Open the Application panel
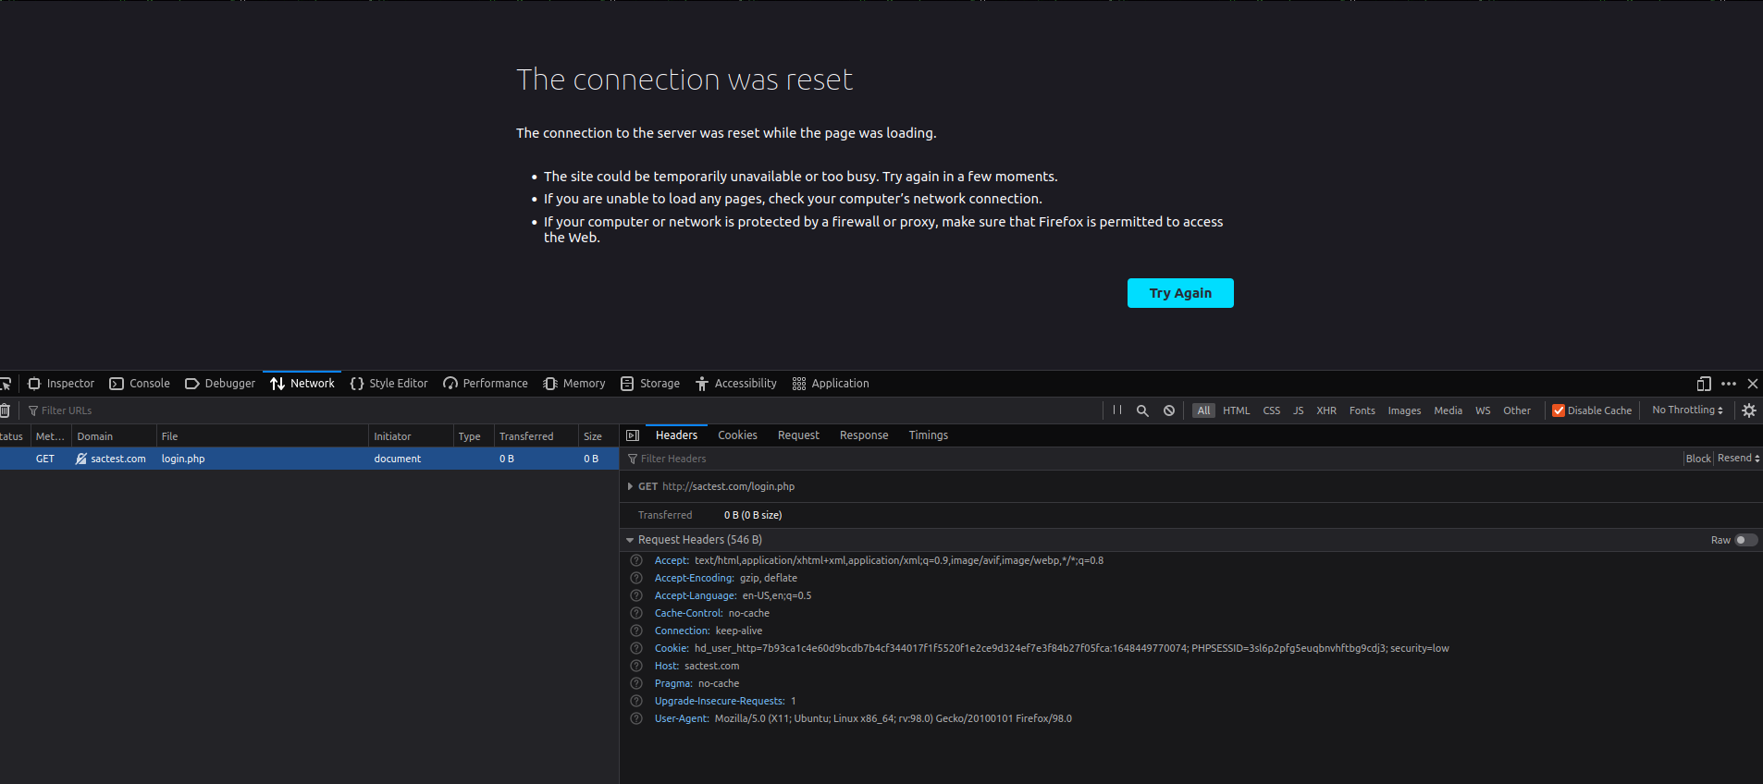1763x784 pixels. (831, 384)
